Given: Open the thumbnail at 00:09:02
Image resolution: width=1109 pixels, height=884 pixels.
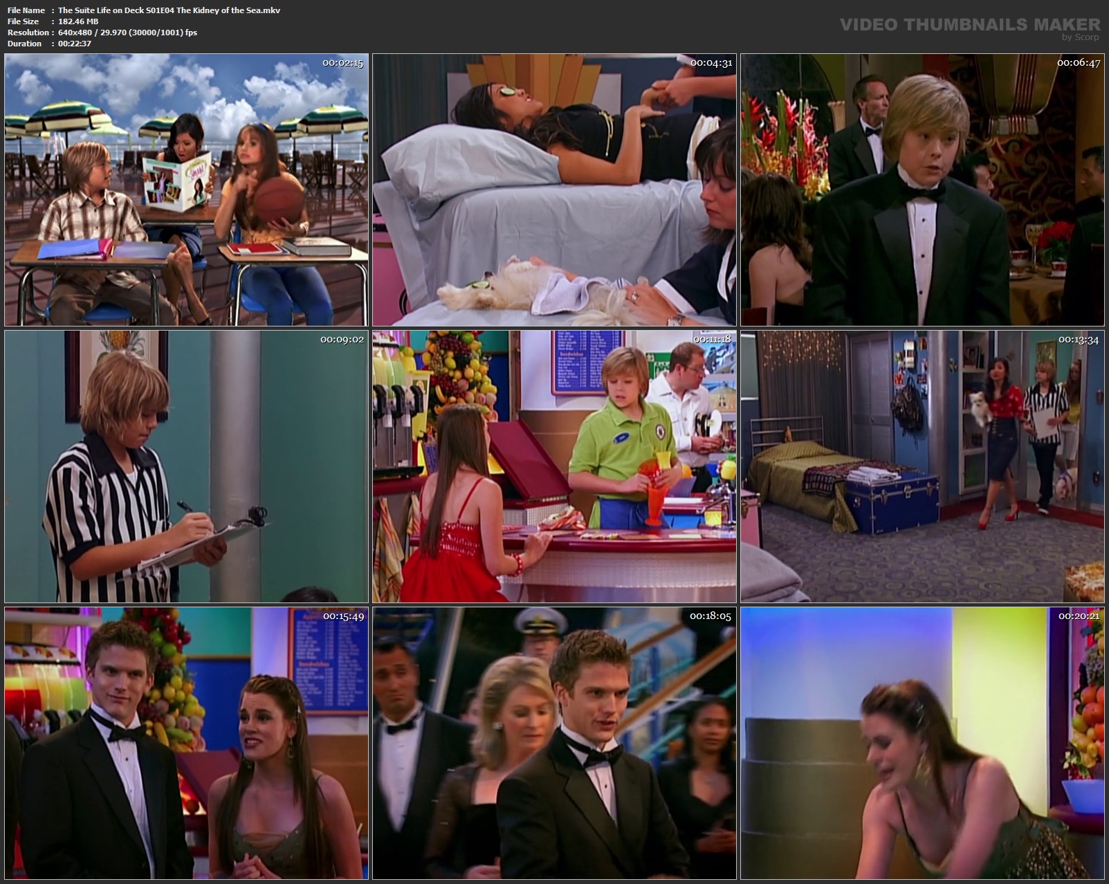Looking at the screenshot, I should (186, 466).
